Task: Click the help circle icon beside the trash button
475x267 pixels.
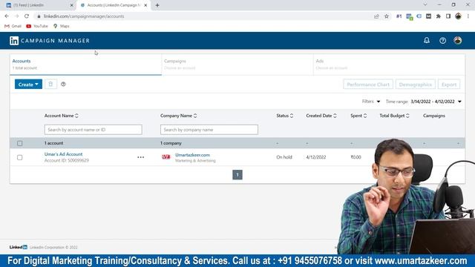Action: 63,84
